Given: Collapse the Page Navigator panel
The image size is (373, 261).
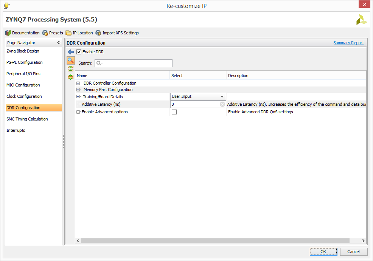Looking at the screenshot, I should coord(59,43).
